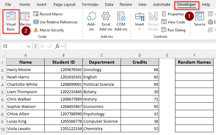This screenshot has width=216, height=135.
Task: Click inside the formula bar
Action: tap(141, 46)
